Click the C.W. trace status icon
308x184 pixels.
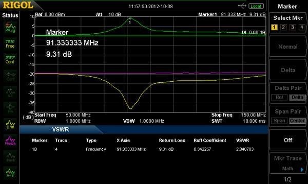(10, 125)
